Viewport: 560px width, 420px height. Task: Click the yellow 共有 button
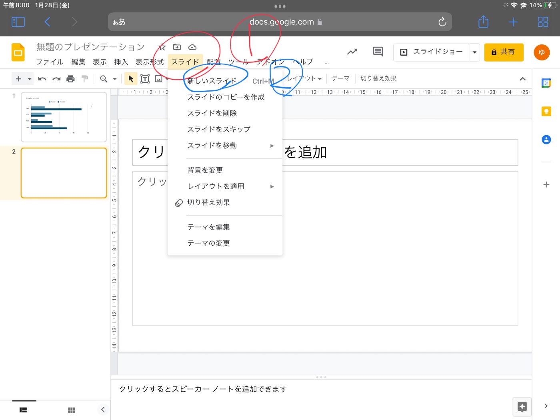(x=504, y=52)
